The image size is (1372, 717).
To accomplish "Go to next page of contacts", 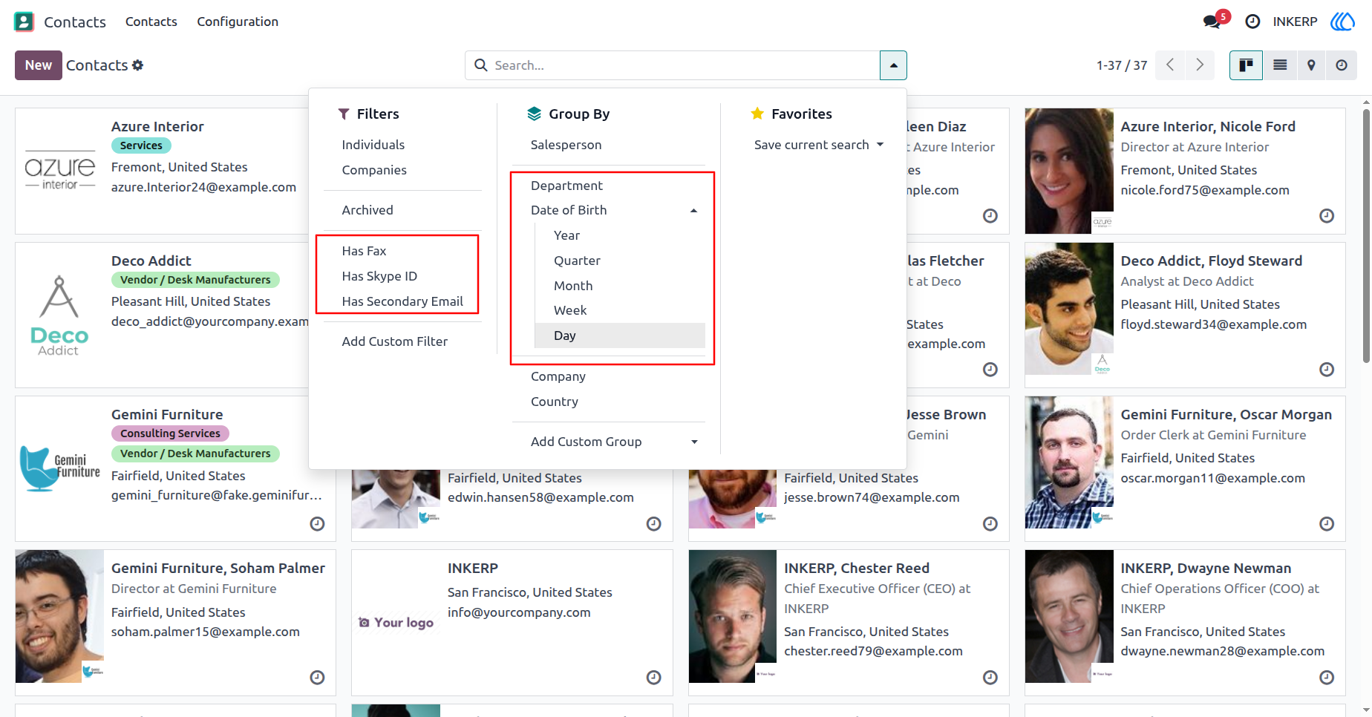I will 1200,65.
